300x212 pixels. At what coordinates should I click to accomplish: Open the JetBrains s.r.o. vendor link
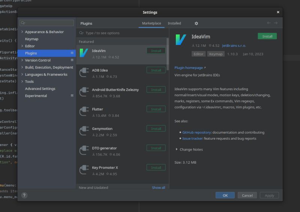234,46
